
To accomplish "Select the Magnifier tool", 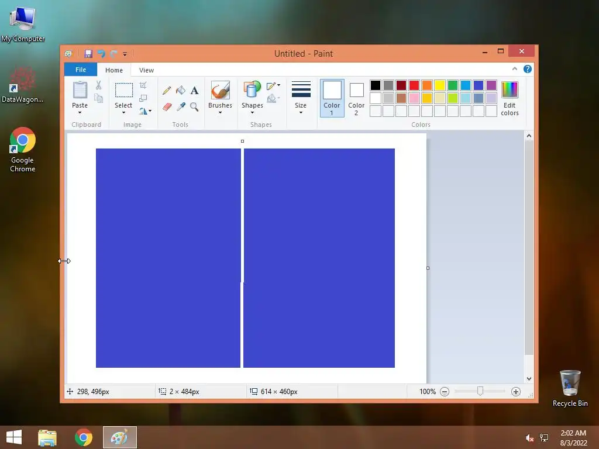I will pos(194,106).
